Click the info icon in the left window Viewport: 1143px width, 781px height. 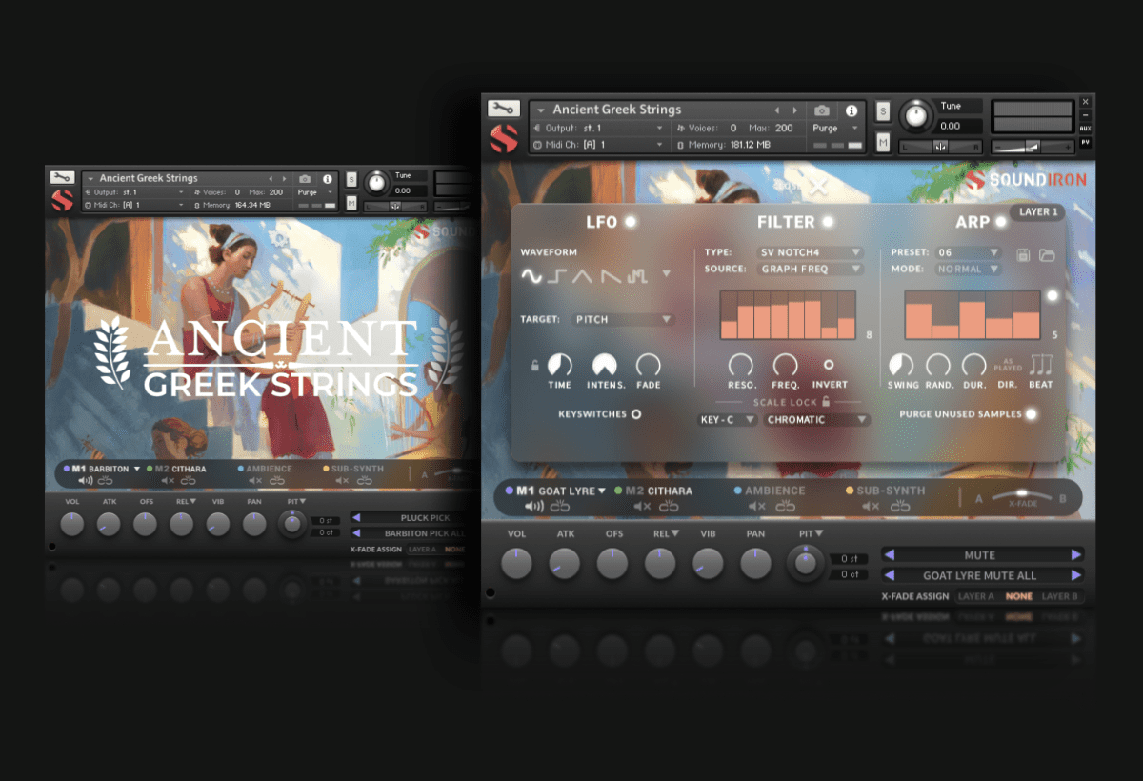coord(328,178)
